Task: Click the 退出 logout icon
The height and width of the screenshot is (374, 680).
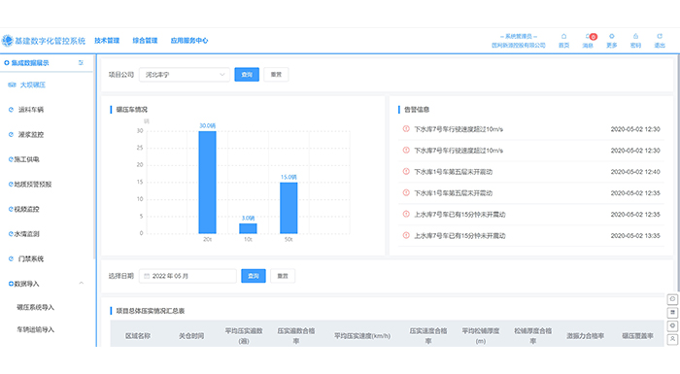Action: coord(660,37)
